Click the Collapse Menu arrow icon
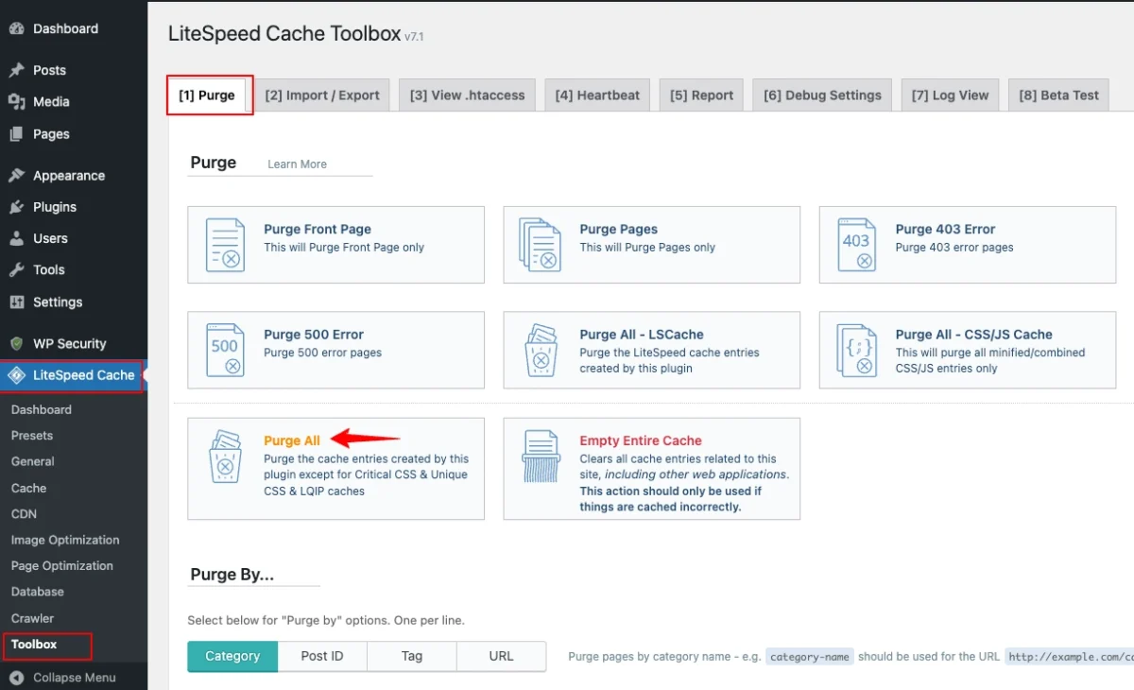 click(16, 678)
